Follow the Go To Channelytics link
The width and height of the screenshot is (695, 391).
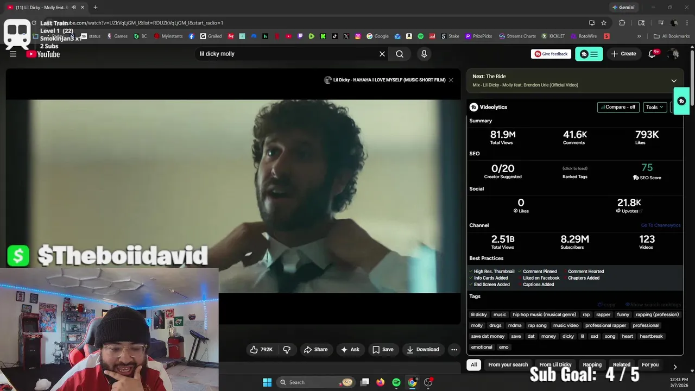tap(660, 225)
